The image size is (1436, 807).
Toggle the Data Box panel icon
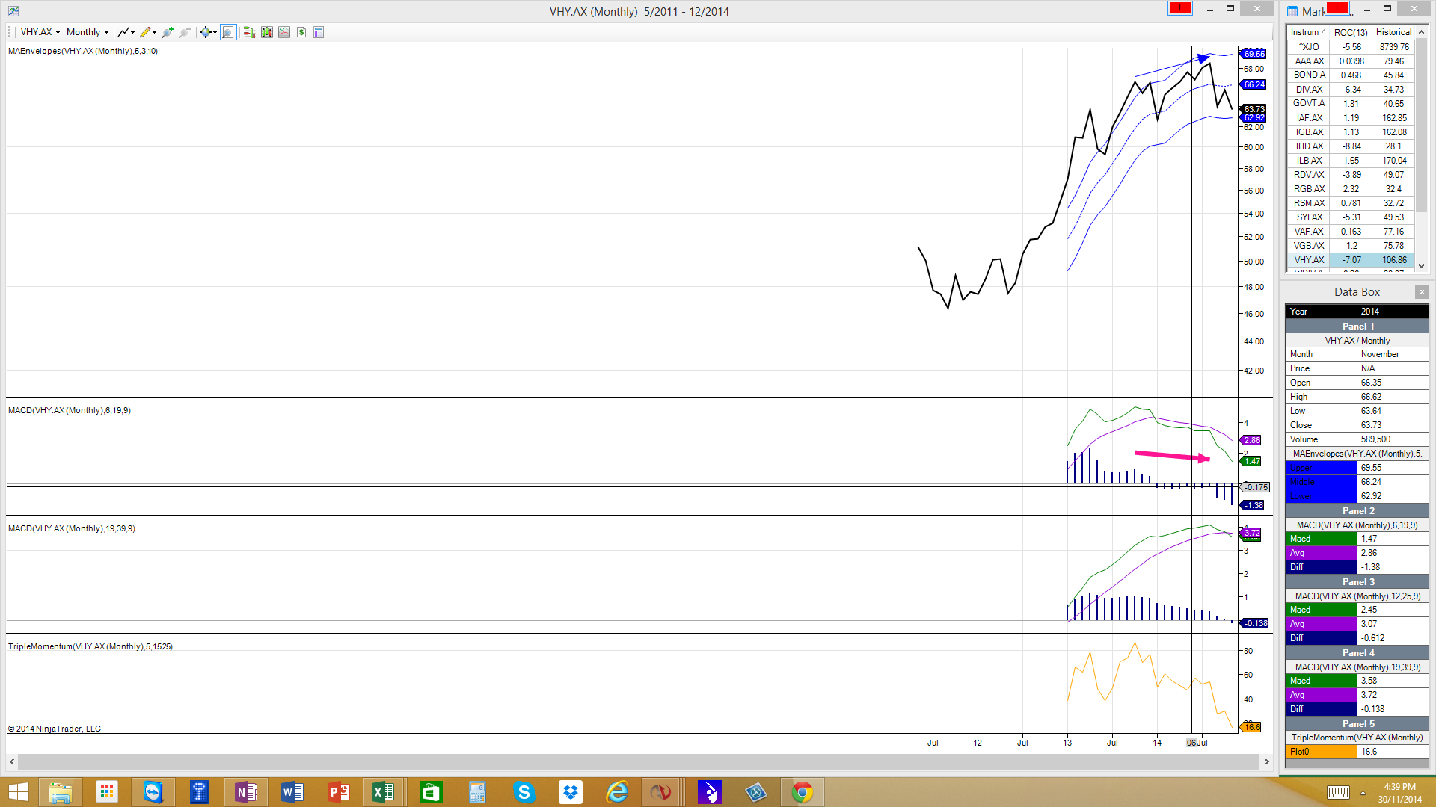(x=319, y=32)
